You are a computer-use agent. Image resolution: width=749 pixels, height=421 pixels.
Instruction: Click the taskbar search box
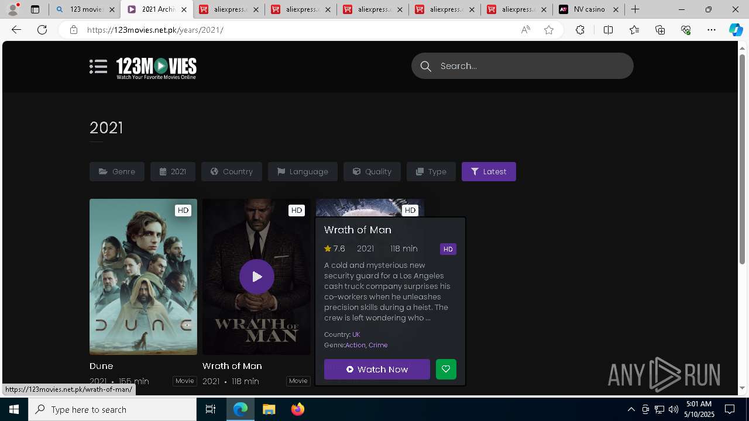pyautogui.click(x=112, y=409)
